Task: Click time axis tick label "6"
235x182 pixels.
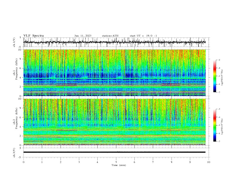Action: point(134,162)
